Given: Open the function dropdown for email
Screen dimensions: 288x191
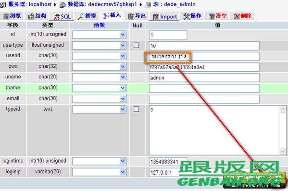Looking at the screenshot, I should tap(100, 99).
